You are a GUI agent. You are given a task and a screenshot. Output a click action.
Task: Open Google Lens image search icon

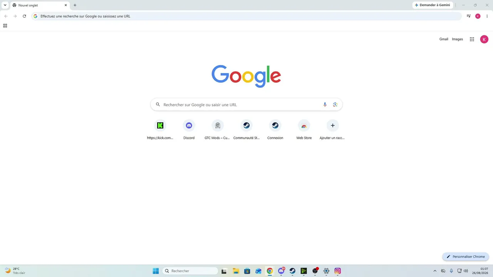pos(335,105)
